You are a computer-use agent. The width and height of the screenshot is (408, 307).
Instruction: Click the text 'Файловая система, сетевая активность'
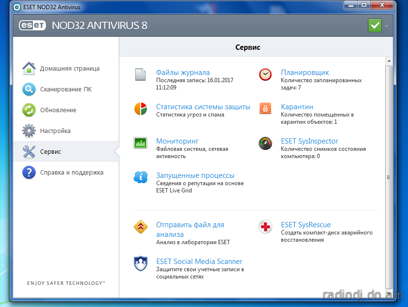coord(192,152)
